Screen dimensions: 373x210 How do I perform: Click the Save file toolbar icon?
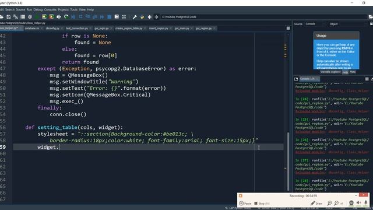(9, 17)
